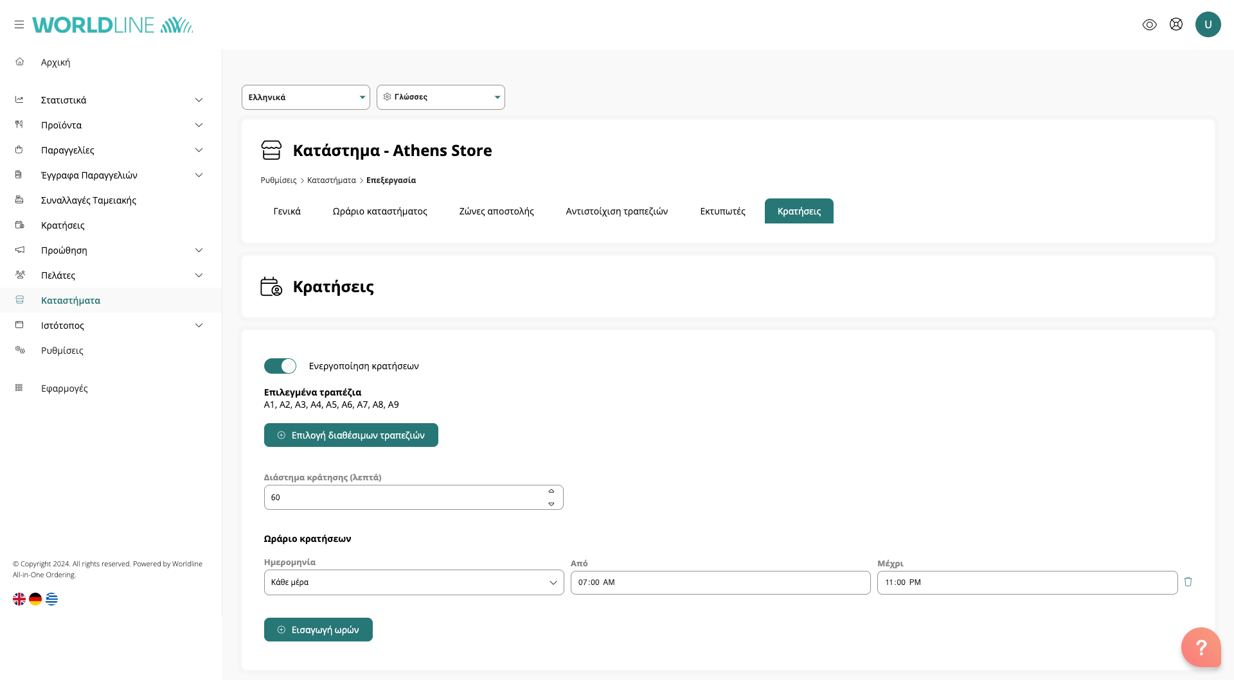This screenshot has width=1234, height=680.
Task: Click the Greek flag icon
Action: (x=51, y=599)
